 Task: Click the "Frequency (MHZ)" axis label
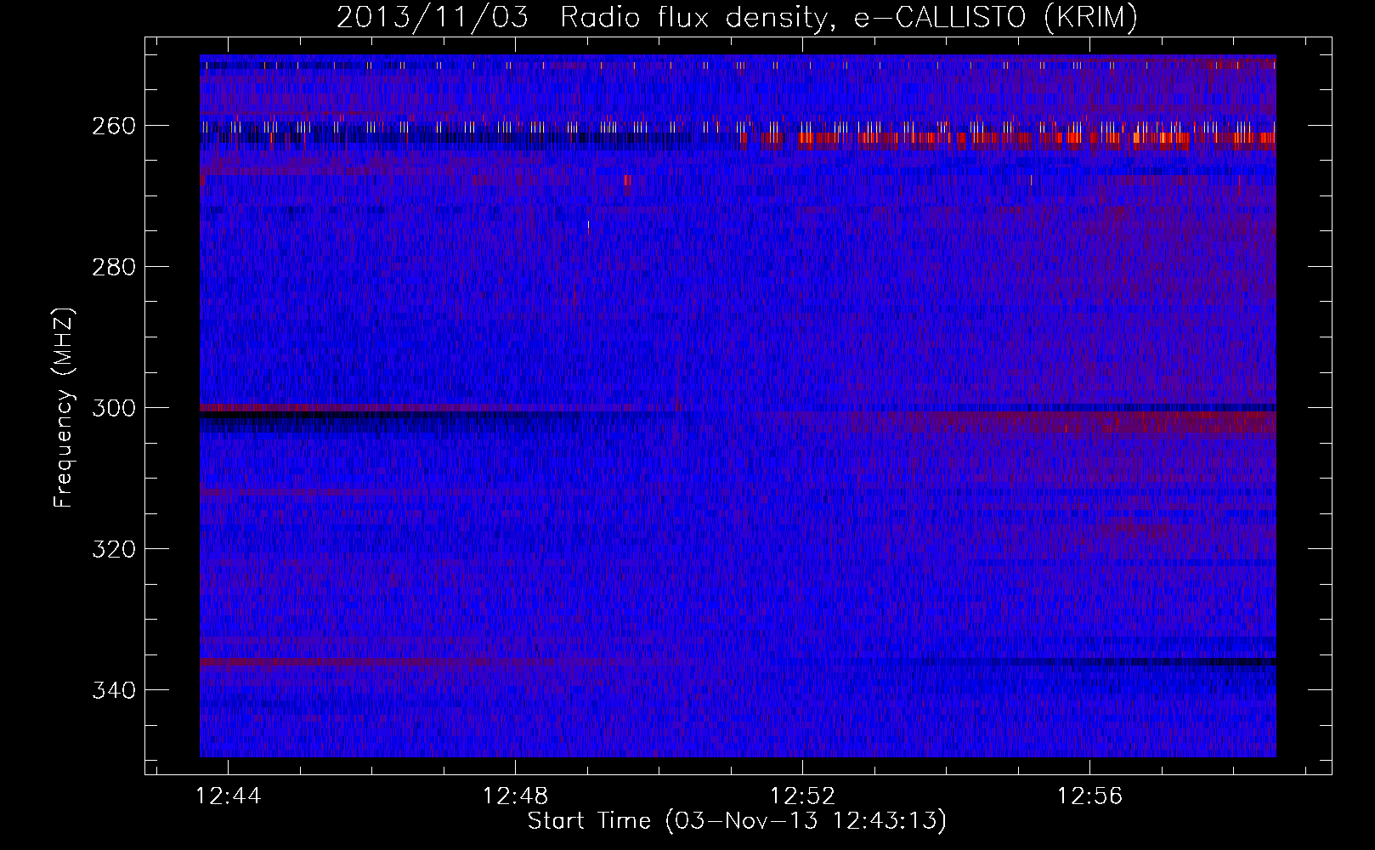click(64, 408)
